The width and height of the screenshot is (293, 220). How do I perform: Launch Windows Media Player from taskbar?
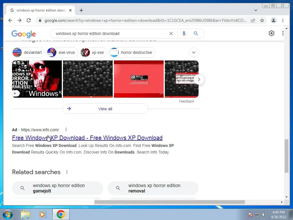43,215
